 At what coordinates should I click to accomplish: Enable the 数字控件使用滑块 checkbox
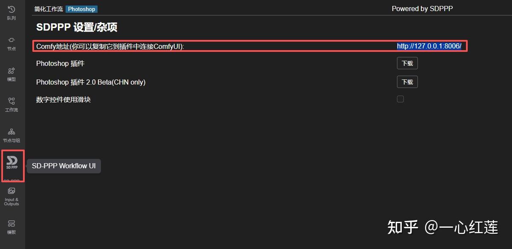click(x=400, y=99)
